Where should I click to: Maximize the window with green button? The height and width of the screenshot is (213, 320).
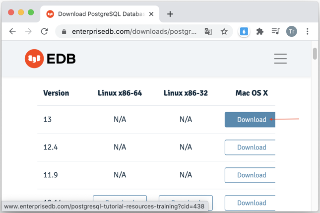coord(31,12)
